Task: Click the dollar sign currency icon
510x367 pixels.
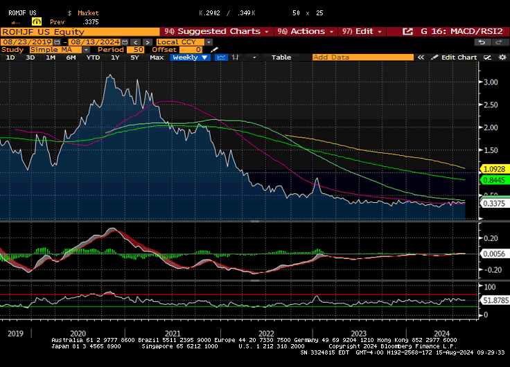Action: point(69,13)
